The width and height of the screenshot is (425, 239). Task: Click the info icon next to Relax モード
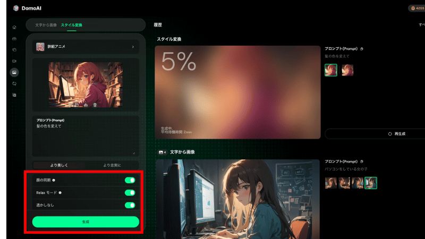click(59, 192)
